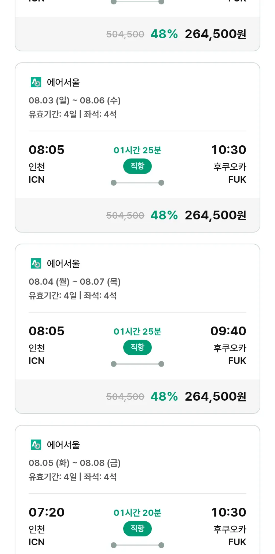
Task: Tap the 직항 badge on 08.03 flight
Action: (137, 166)
